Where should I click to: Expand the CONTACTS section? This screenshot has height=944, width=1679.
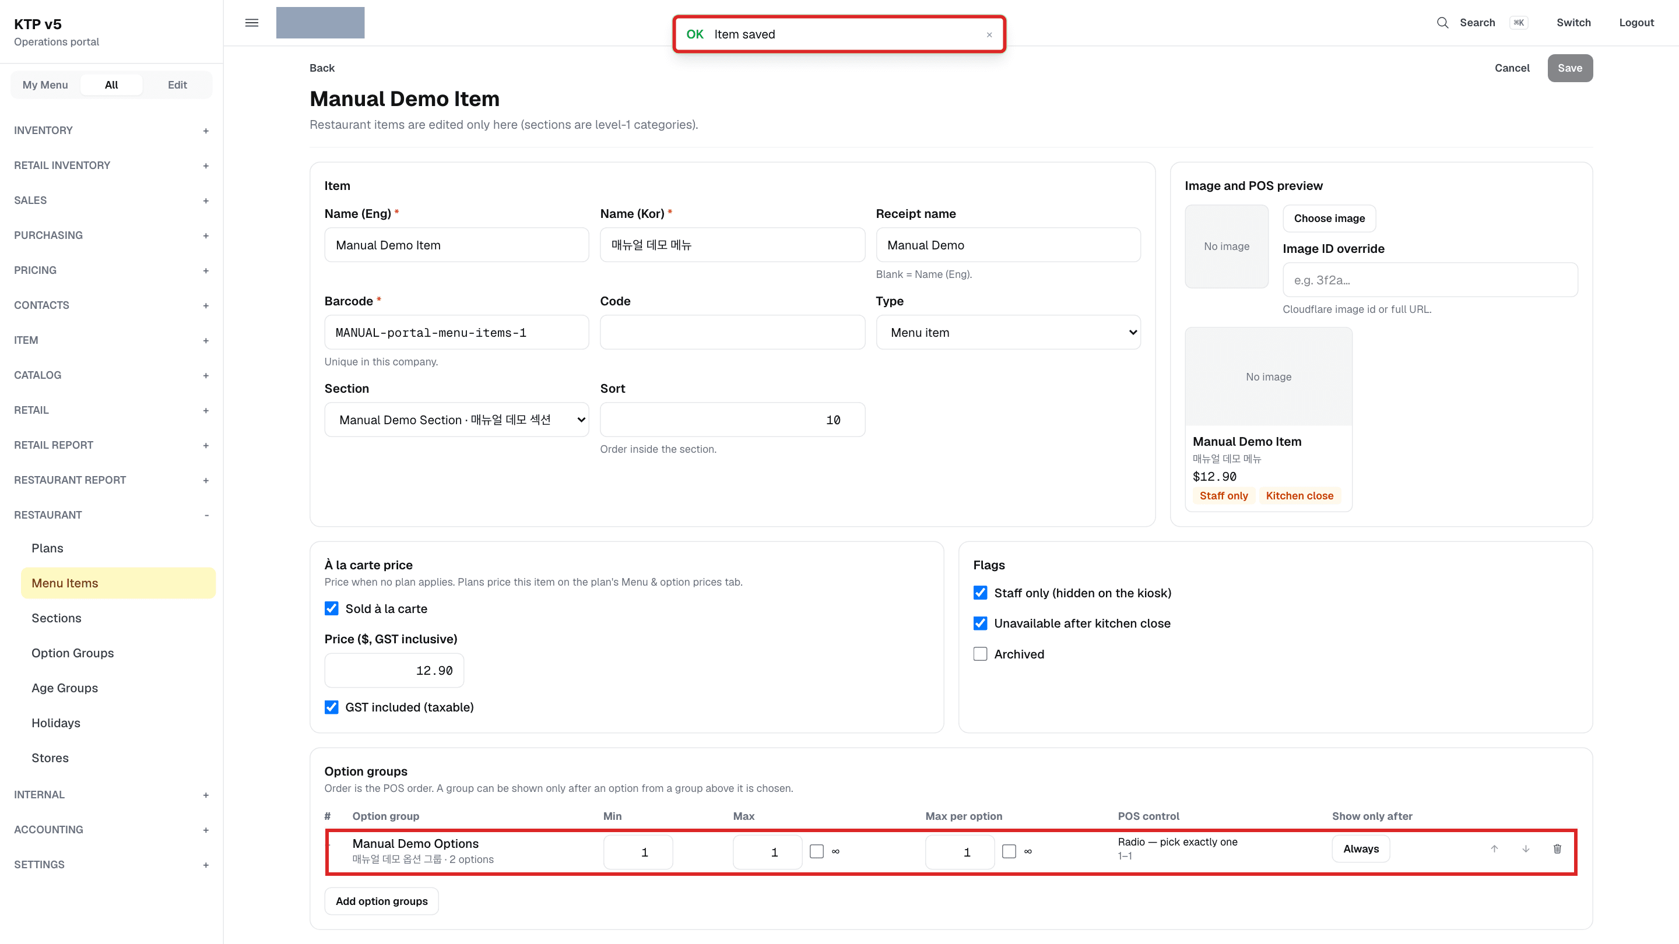click(111, 305)
